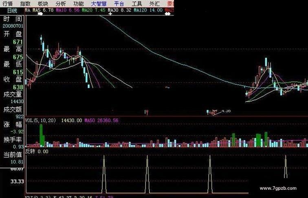The height and width of the screenshot is (198, 308).
Task: Click the 33.33 axis label
Action: point(17,181)
